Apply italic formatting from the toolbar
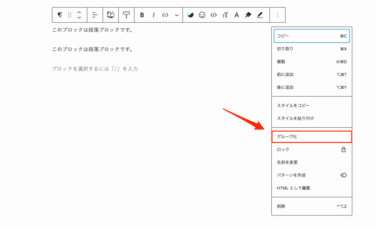Viewport: 376px width, 229px height. [x=153, y=15]
